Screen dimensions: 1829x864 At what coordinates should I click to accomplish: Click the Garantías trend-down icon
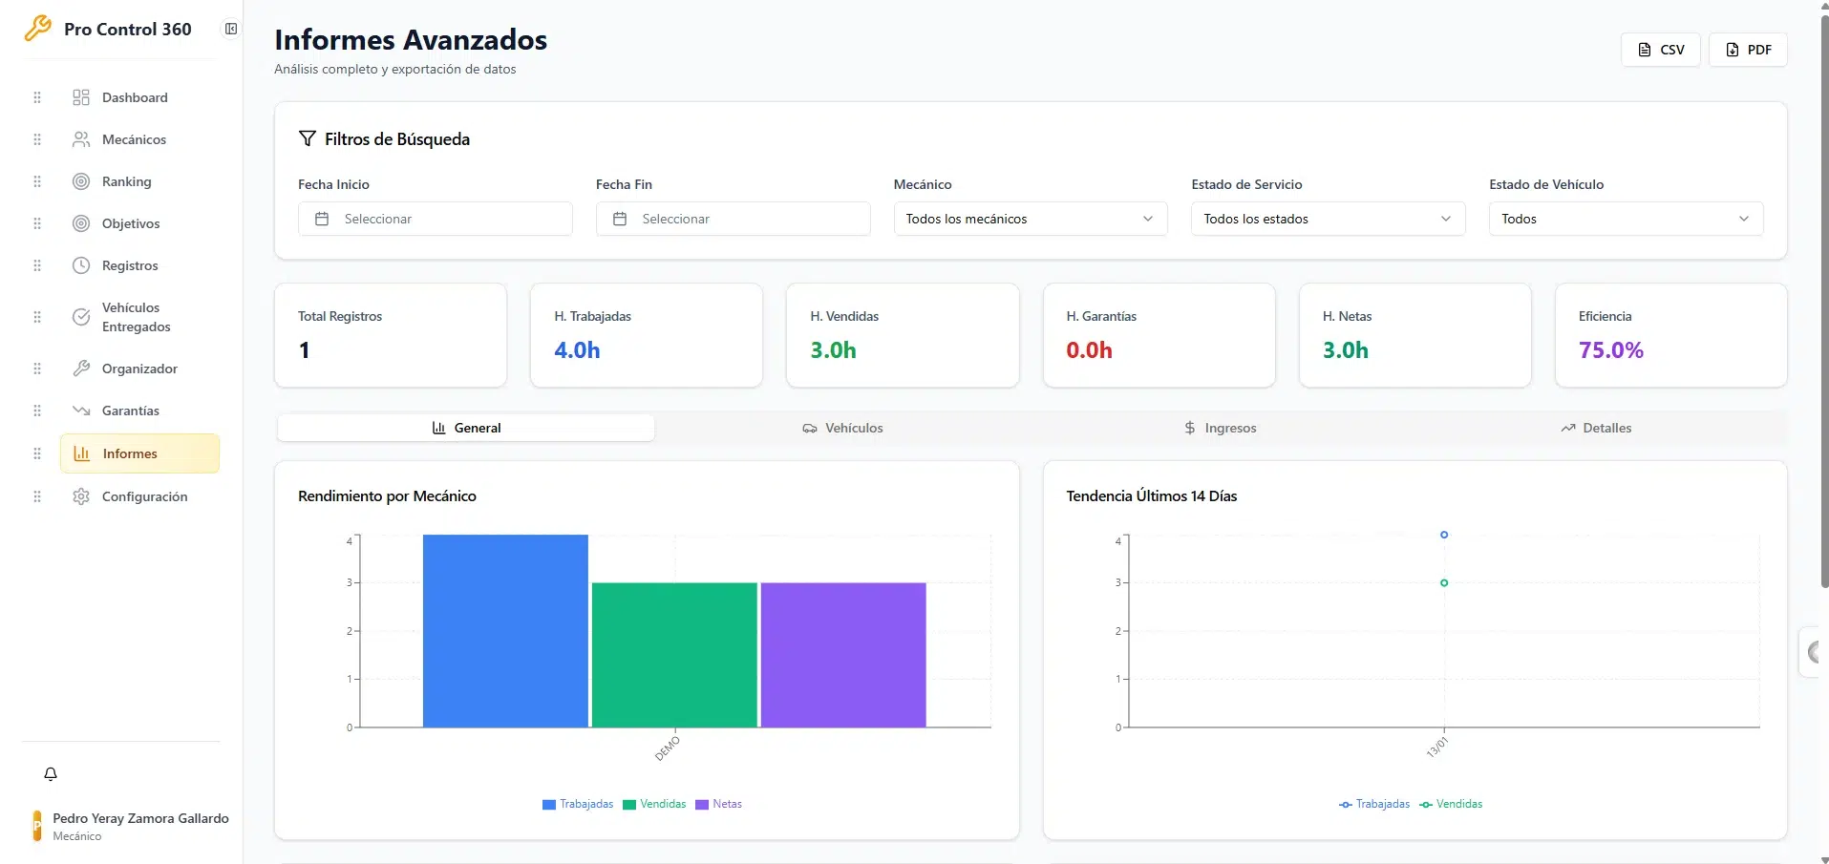[81, 411]
